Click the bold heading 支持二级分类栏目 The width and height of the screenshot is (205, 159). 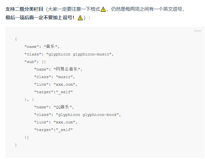pyautogui.click(x=24, y=9)
